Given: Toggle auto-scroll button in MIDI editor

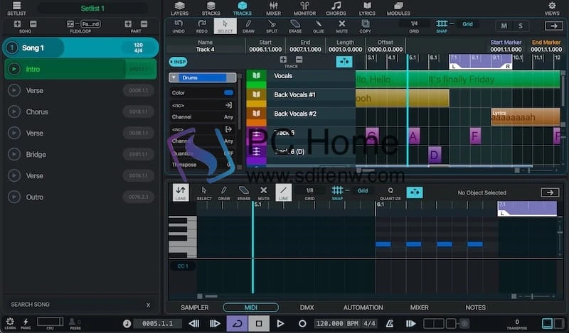Looking at the screenshot, I should (415, 192).
